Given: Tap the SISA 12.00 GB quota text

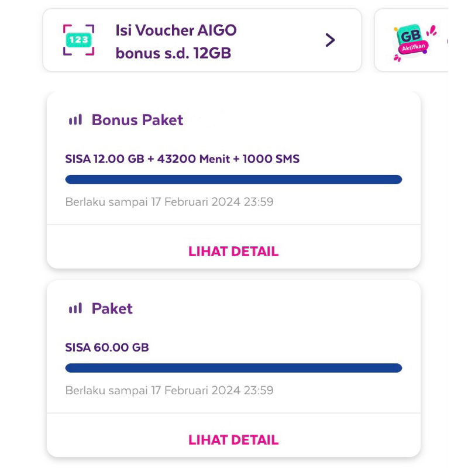Looking at the screenshot, I should click(x=108, y=159).
